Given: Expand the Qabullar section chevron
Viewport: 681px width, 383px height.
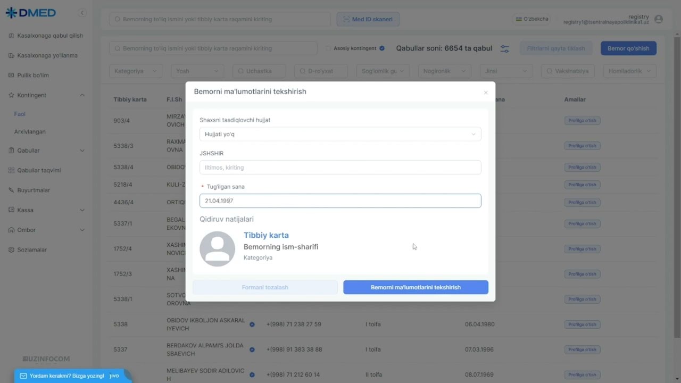Looking at the screenshot, I should tap(82, 151).
